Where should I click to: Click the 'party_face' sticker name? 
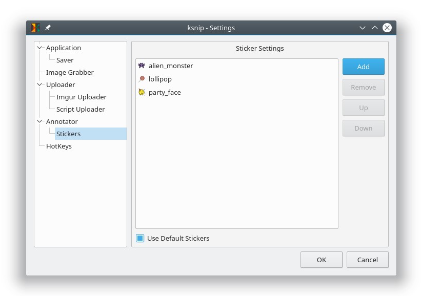pyautogui.click(x=165, y=93)
